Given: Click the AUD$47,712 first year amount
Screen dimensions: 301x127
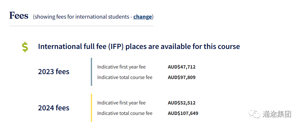Looking at the screenshot, I should pyautogui.click(x=182, y=67).
